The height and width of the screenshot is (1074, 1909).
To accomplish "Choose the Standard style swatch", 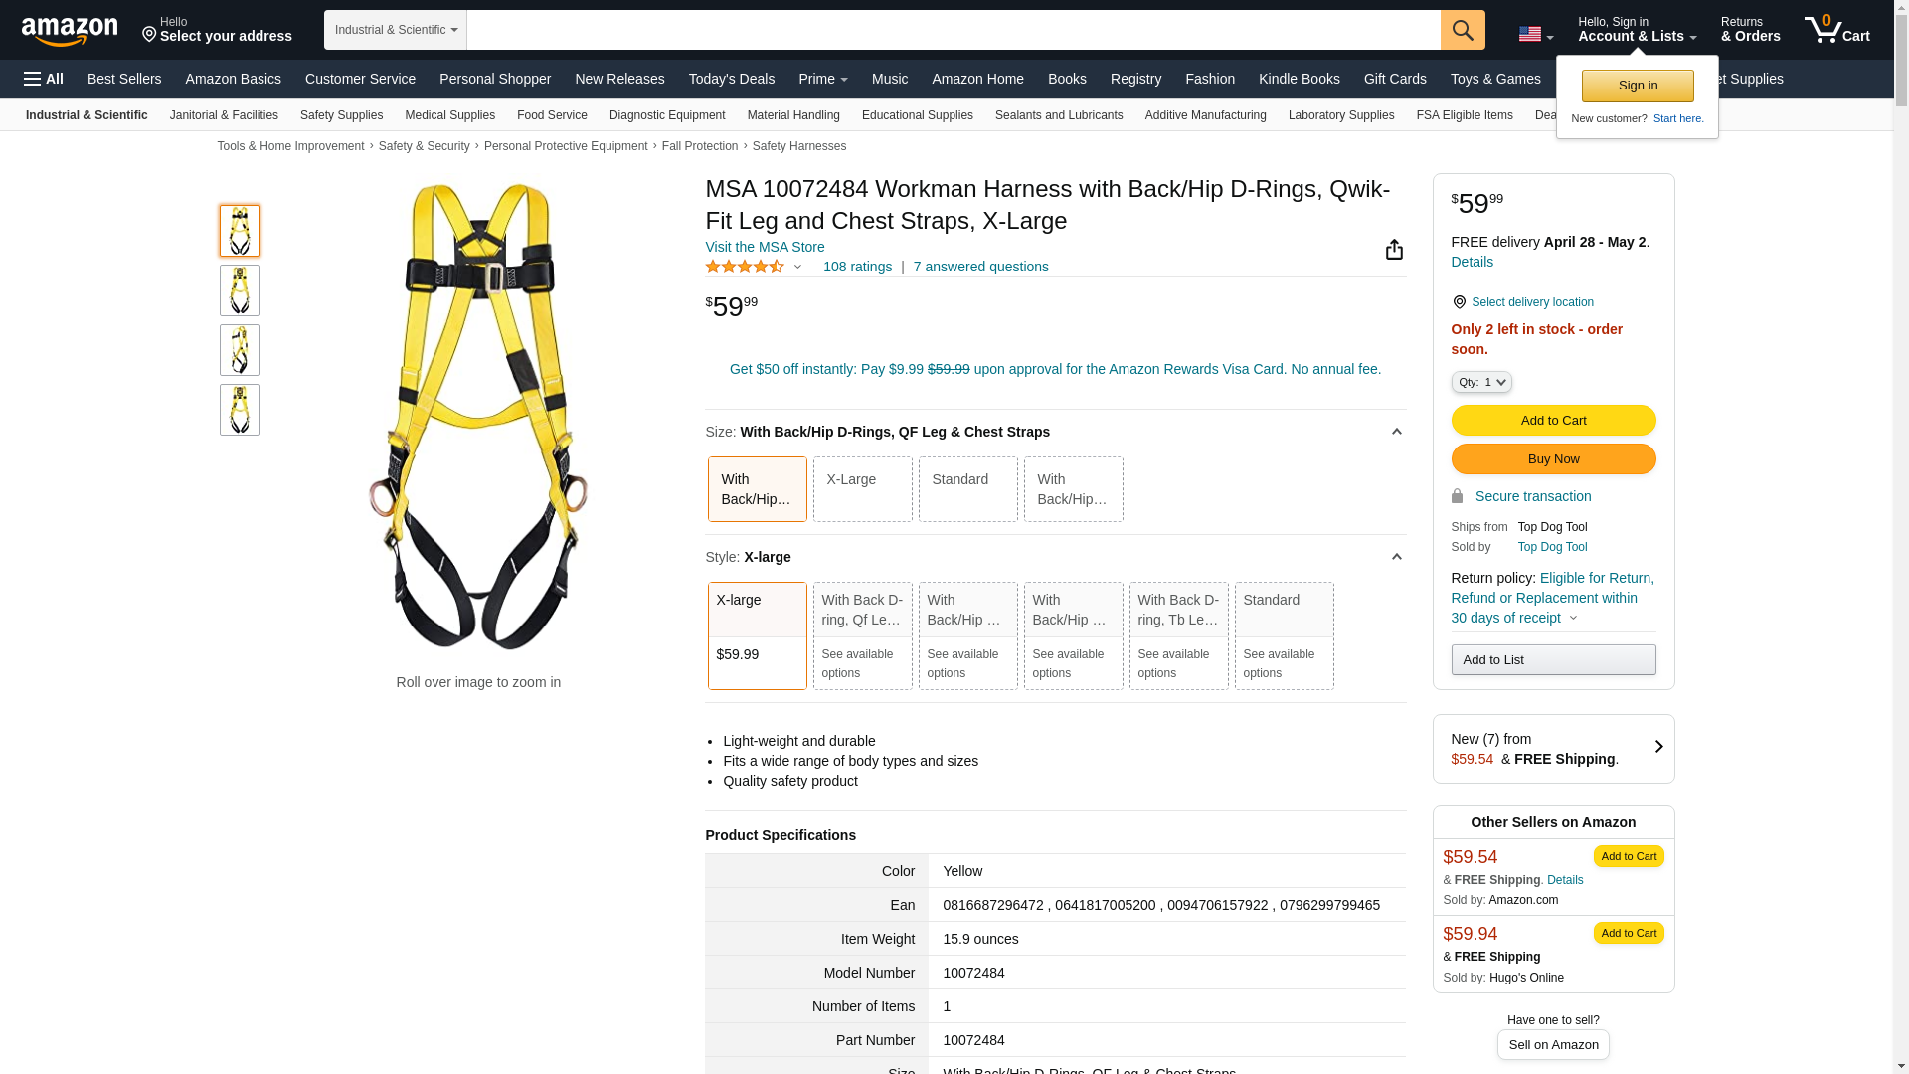I will click(1284, 634).
